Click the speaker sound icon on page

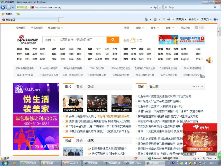coord(210,60)
